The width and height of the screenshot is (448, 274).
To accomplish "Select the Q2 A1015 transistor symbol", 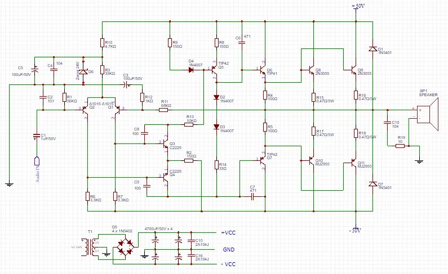I will click(85, 109).
